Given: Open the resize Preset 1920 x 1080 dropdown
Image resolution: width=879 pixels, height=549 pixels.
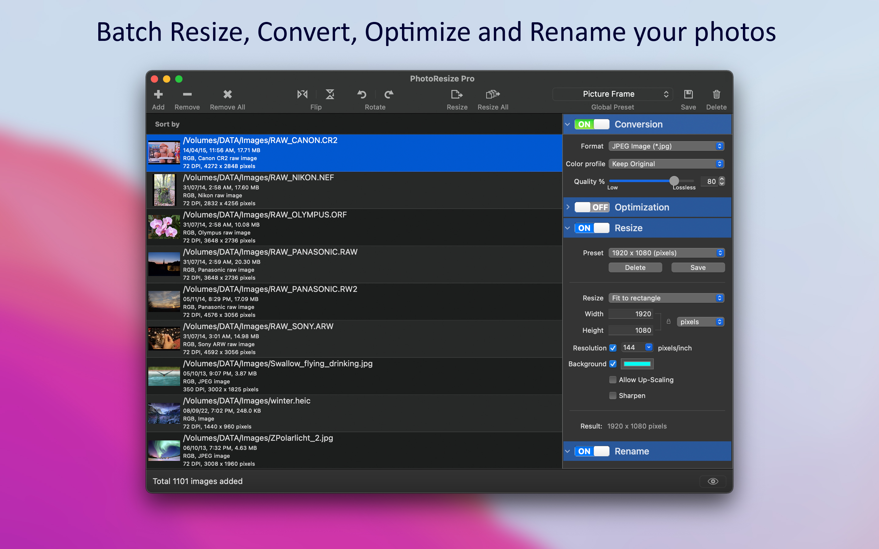Looking at the screenshot, I should coord(666,253).
